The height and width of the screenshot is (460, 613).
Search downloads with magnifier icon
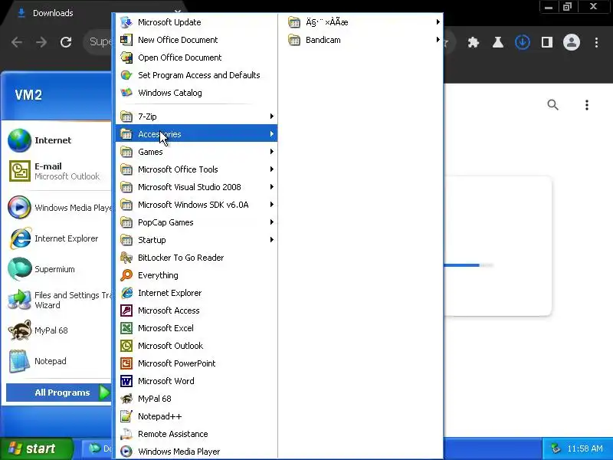point(552,105)
